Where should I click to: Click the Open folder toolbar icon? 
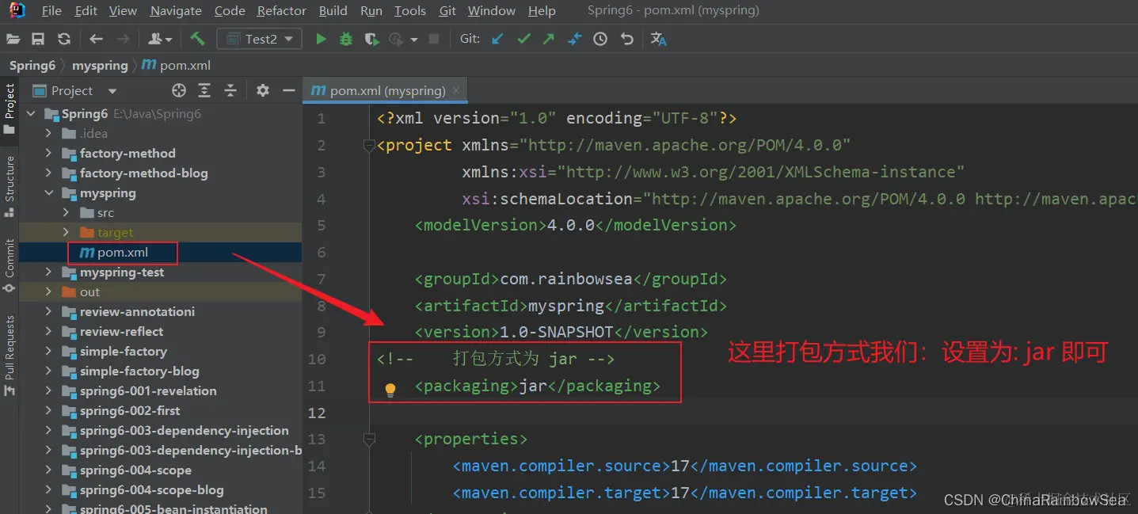pos(13,39)
